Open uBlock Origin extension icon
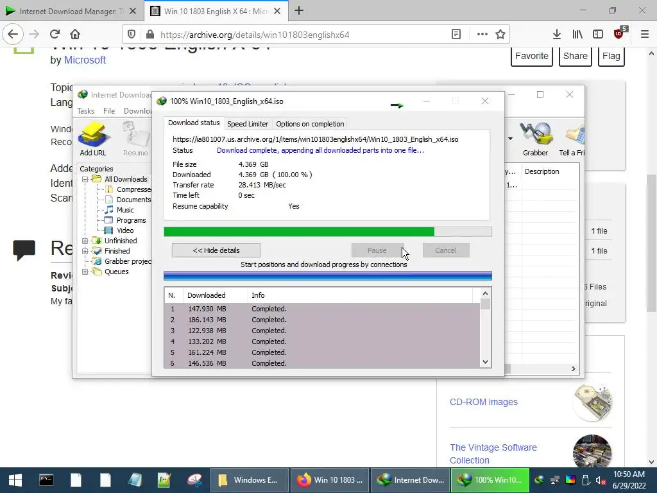This screenshot has height=493, width=657. [619, 33]
